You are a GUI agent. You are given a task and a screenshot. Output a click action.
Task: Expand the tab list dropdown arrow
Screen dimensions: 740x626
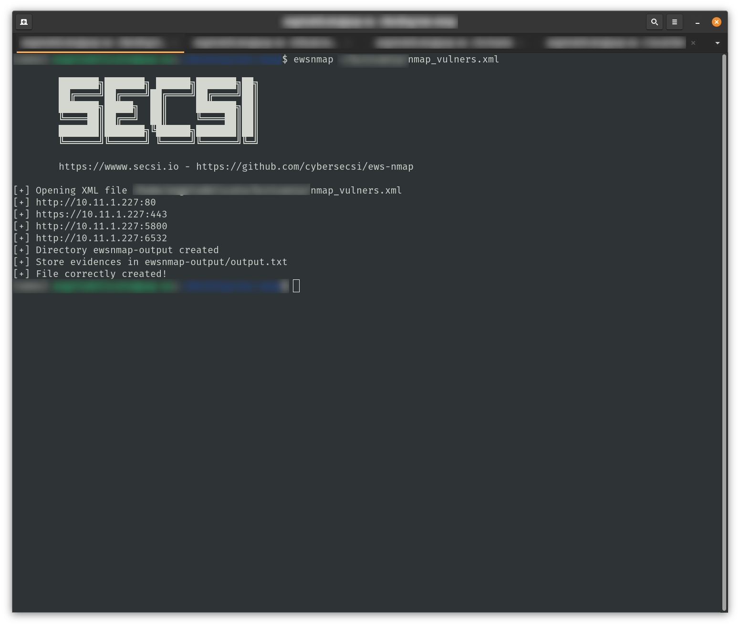tap(718, 43)
